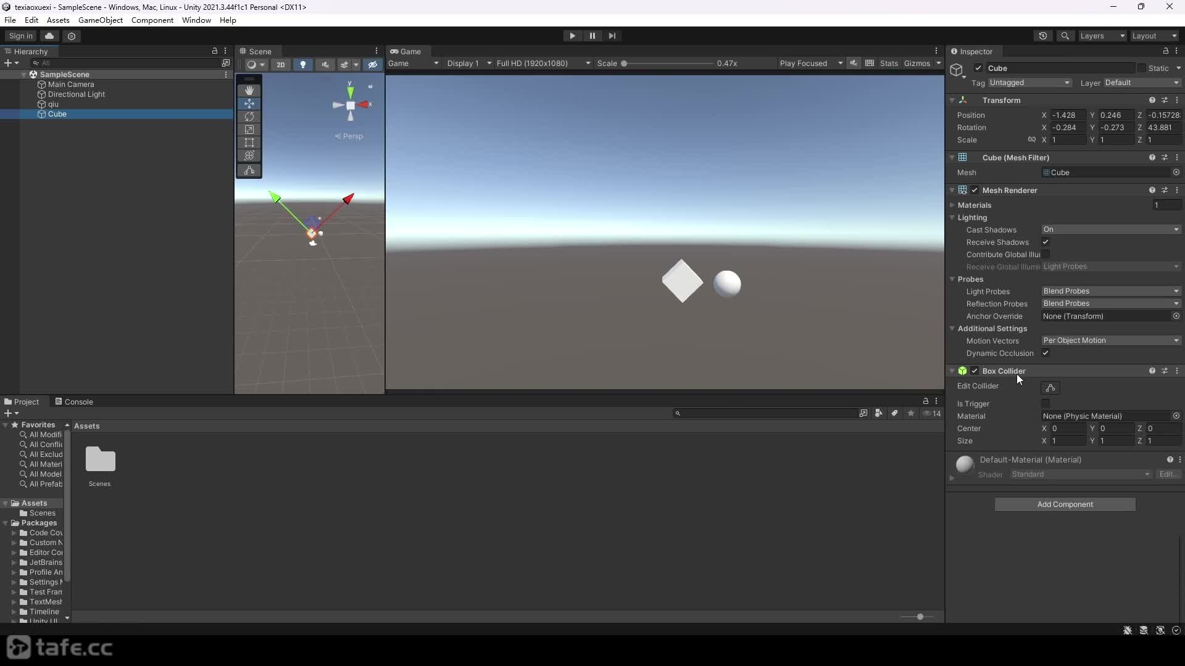The width and height of the screenshot is (1185, 666).
Task: Expand the Materials section in Mesh Renderer
Action: pos(952,205)
